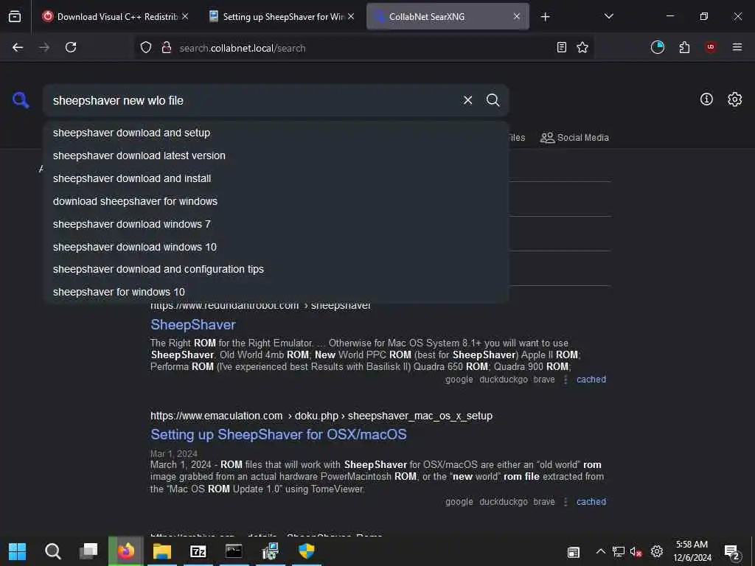Click the SearXNG magnifier logo
Screen dimensions: 755x566
coord(21,100)
